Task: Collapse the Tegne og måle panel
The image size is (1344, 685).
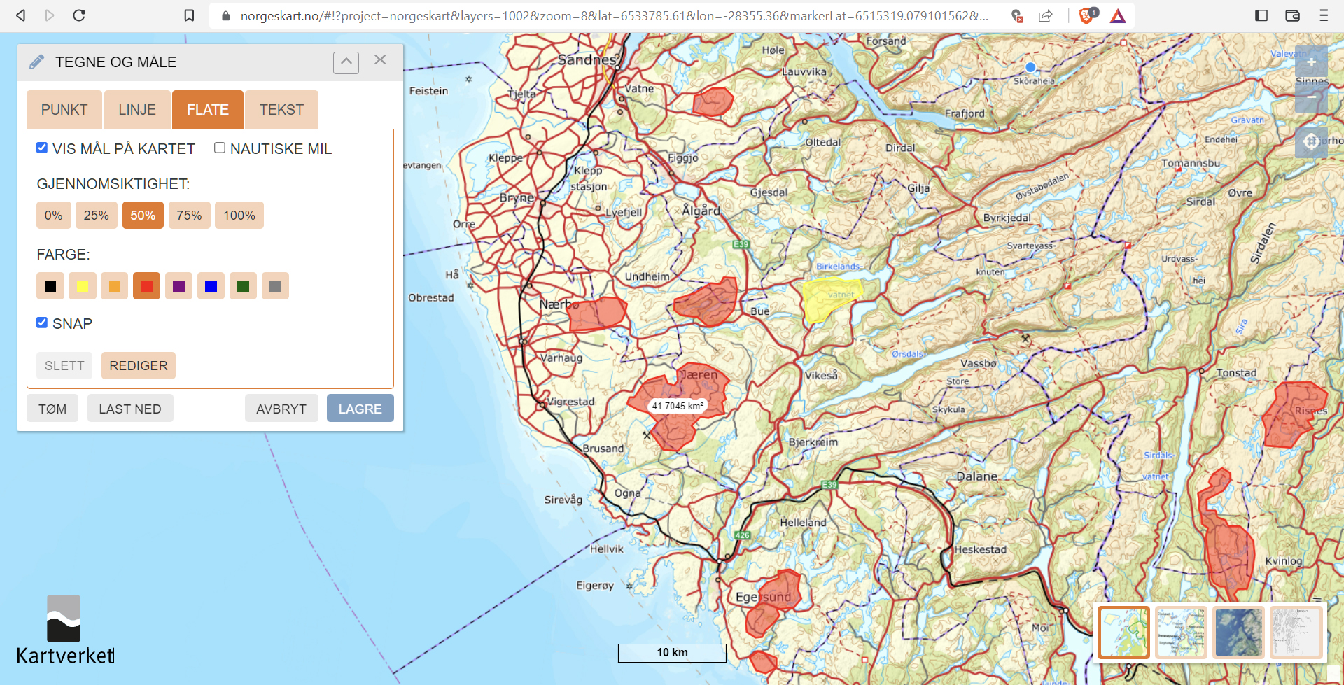Action: pyautogui.click(x=346, y=62)
